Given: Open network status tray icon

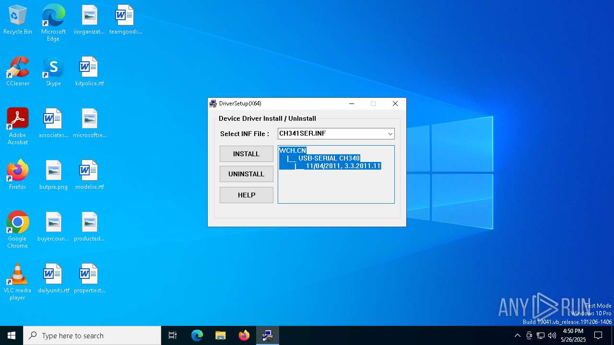Looking at the screenshot, I should [541, 335].
